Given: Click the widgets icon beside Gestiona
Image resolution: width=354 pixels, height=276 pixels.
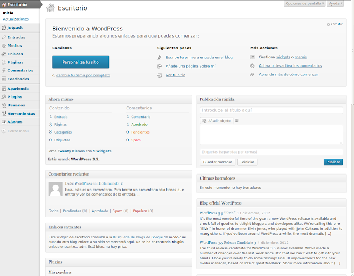Looking at the screenshot, I should tap(252, 57).
